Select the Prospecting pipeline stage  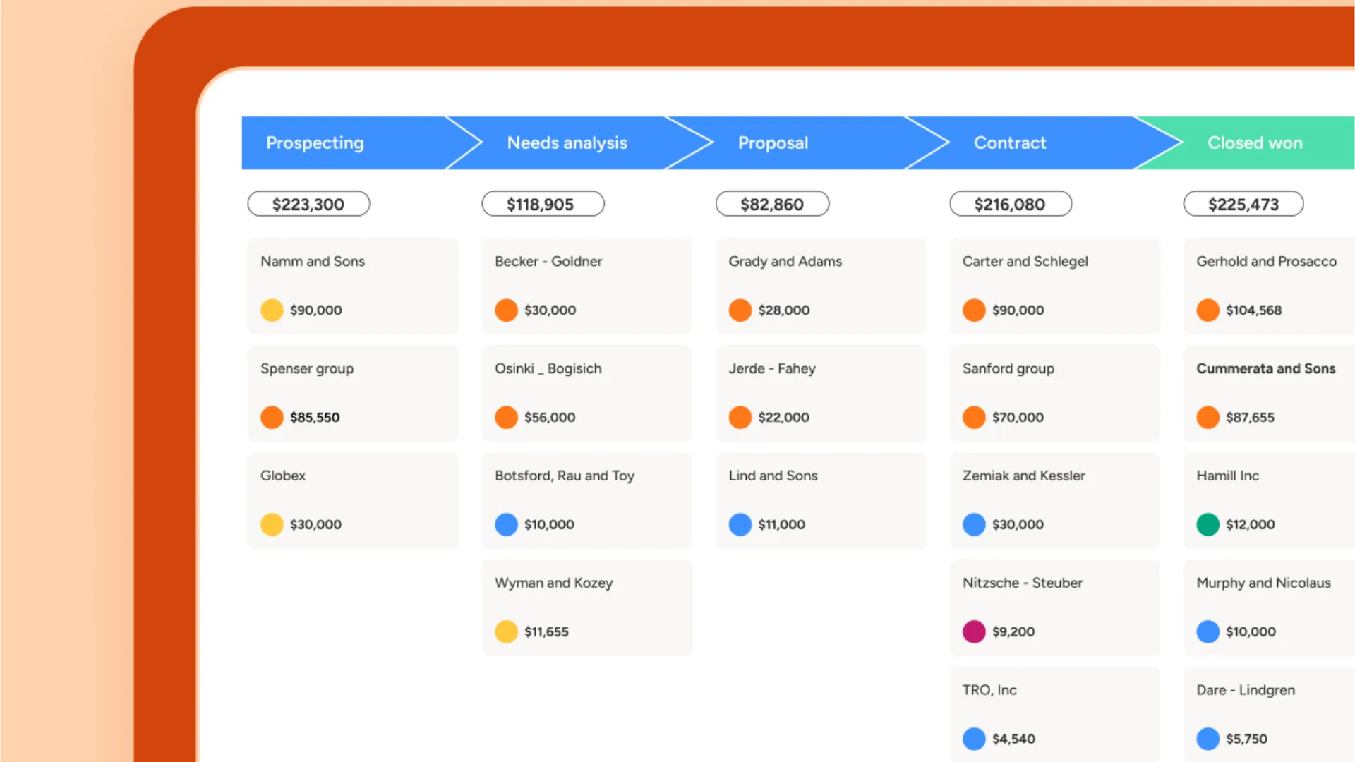point(315,143)
